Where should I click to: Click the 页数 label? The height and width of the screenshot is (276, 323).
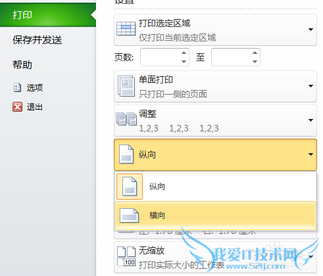pos(124,57)
